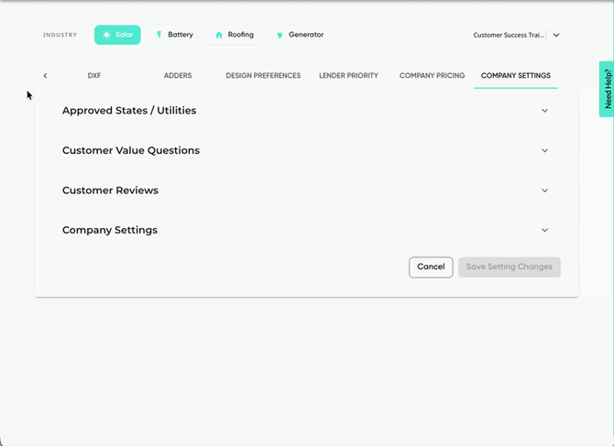Select the Roofing industry button
614x446 pixels.
[x=235, y=35]
